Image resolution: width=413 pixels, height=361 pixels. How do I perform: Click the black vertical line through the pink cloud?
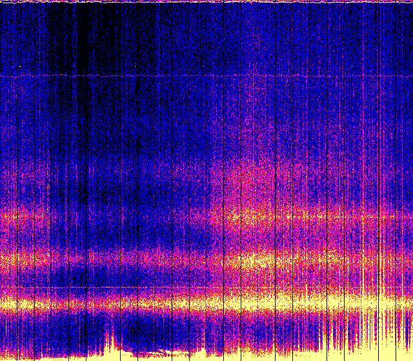point(241,180)
